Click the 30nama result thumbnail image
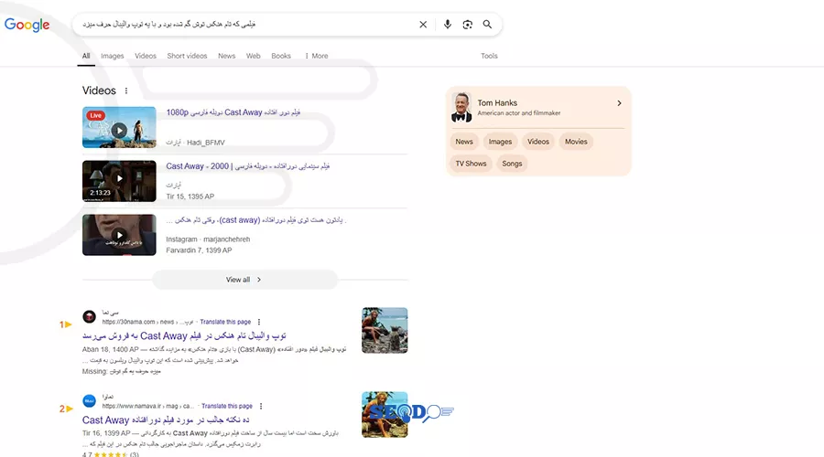Screen dimensions: 824x457 (x=385, y=331)
